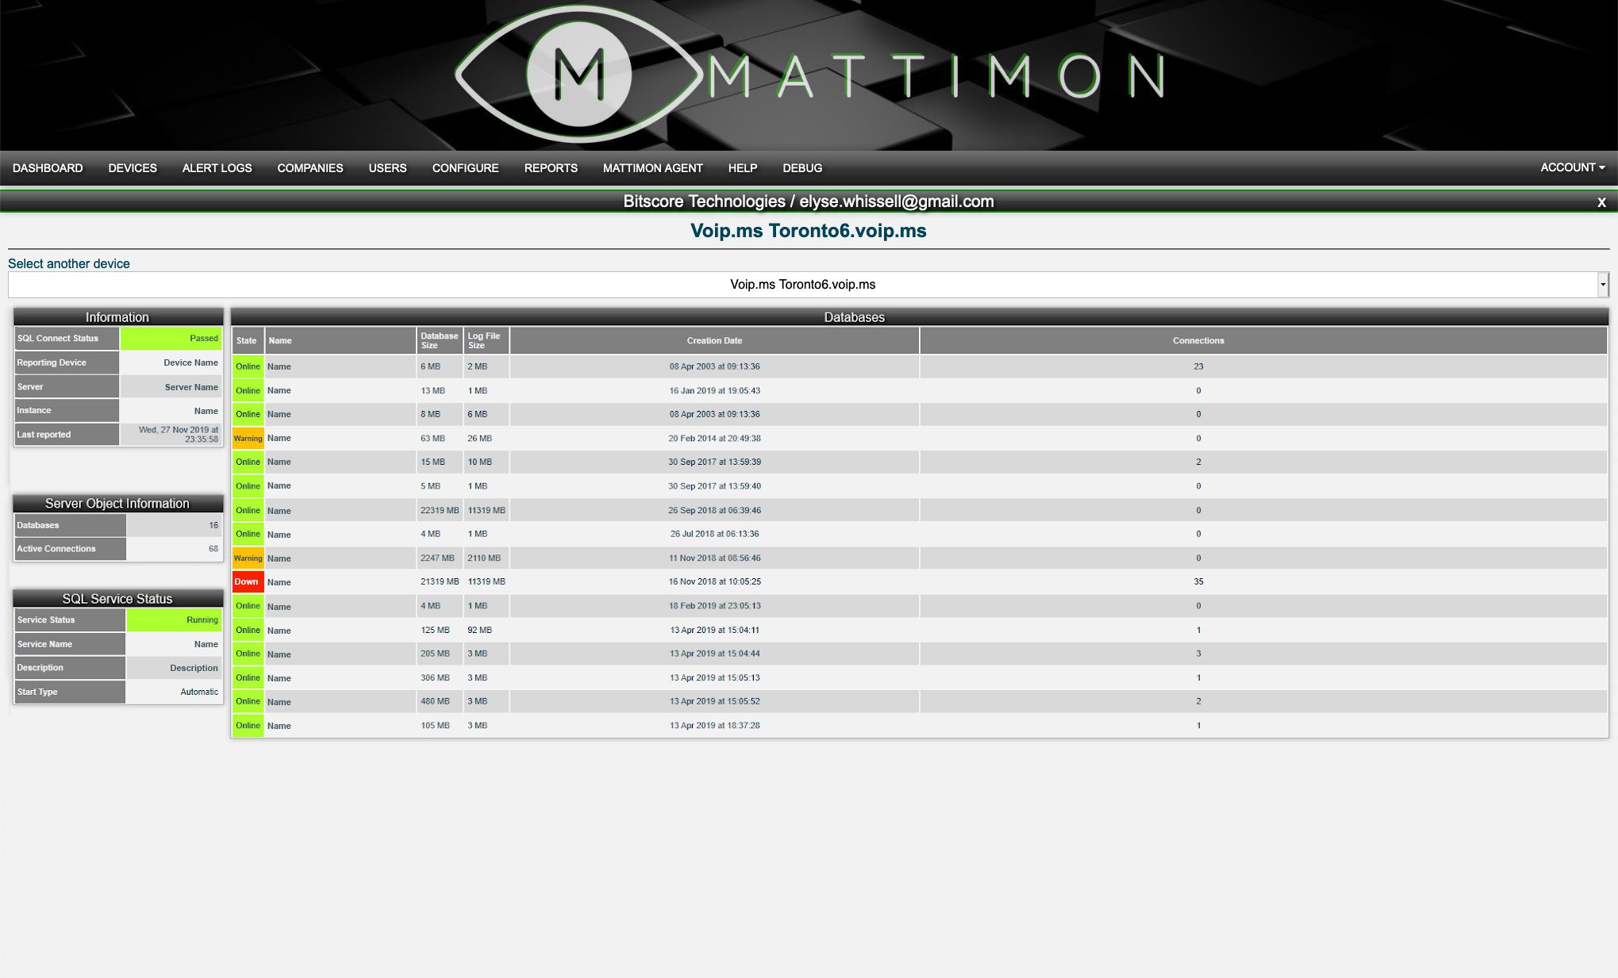Click the Bitscore Technologies account header text
Viewport: 1618px width, 978px height.
(x=808, y=201)
